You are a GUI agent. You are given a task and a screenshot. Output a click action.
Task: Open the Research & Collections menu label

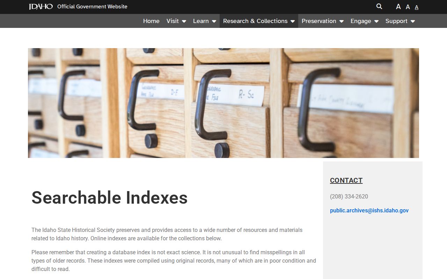(255, 21)
